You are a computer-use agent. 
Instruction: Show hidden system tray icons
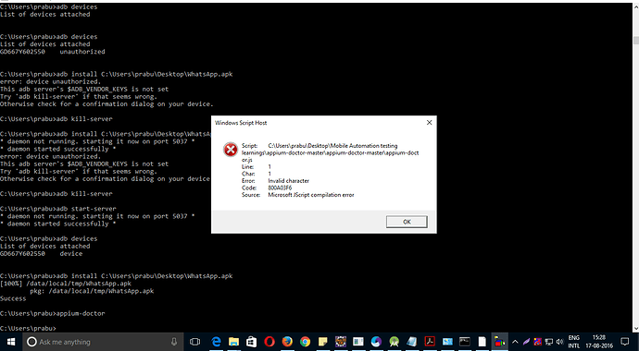click(x=515, y=342)
